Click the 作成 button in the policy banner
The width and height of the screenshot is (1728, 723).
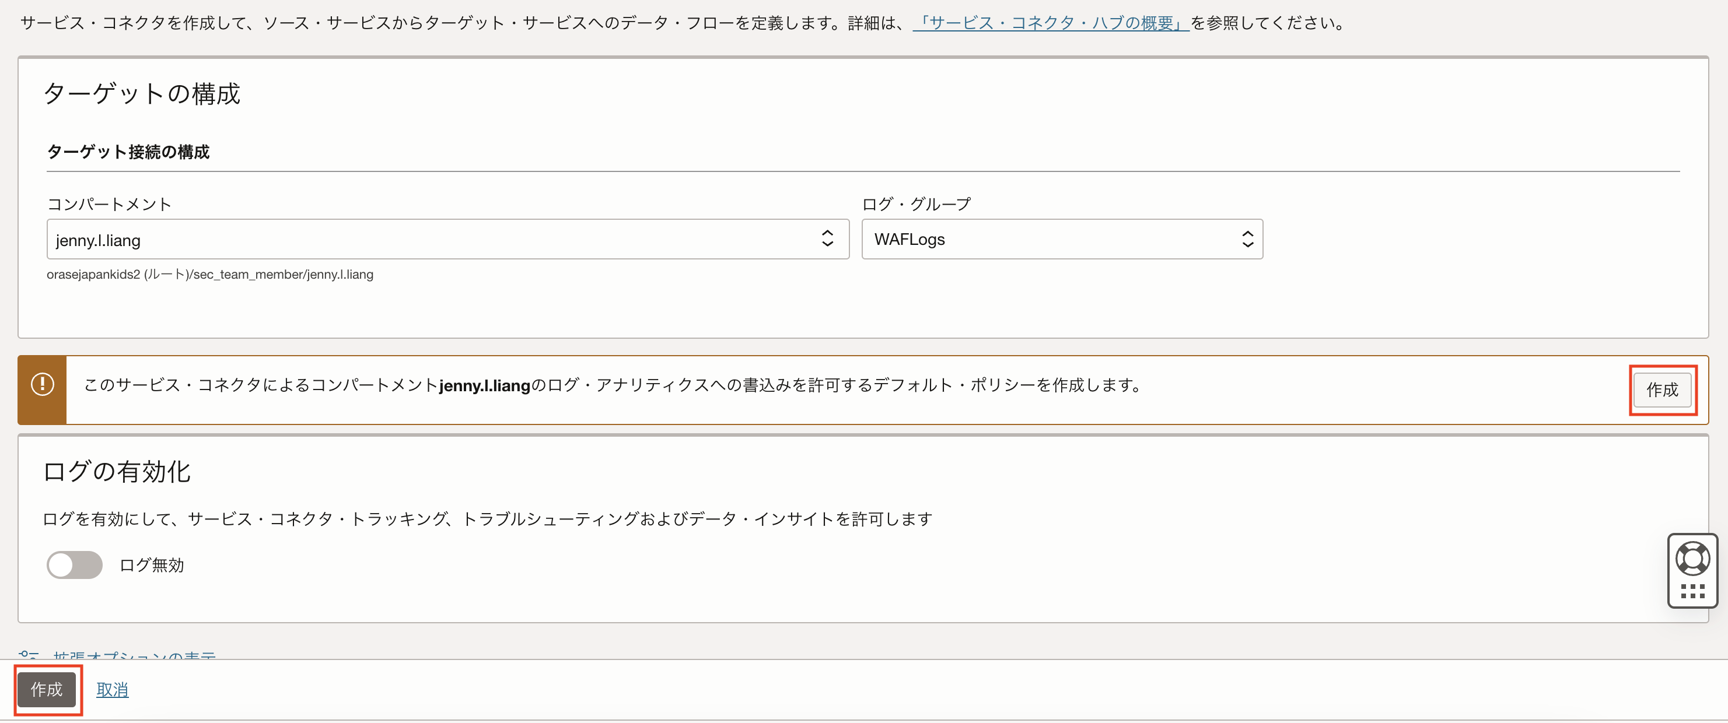tap(1661, 389)
